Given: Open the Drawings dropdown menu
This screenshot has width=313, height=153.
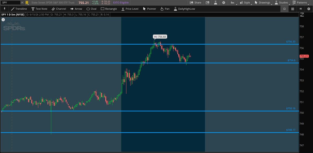Looking at the screenshot, I should (263, 3).
